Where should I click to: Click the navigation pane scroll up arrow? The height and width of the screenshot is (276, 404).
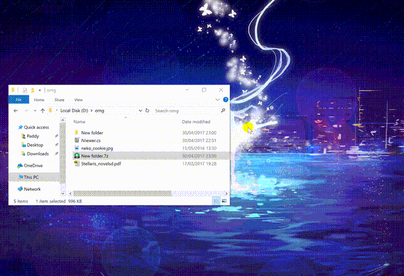click(62, 120)
